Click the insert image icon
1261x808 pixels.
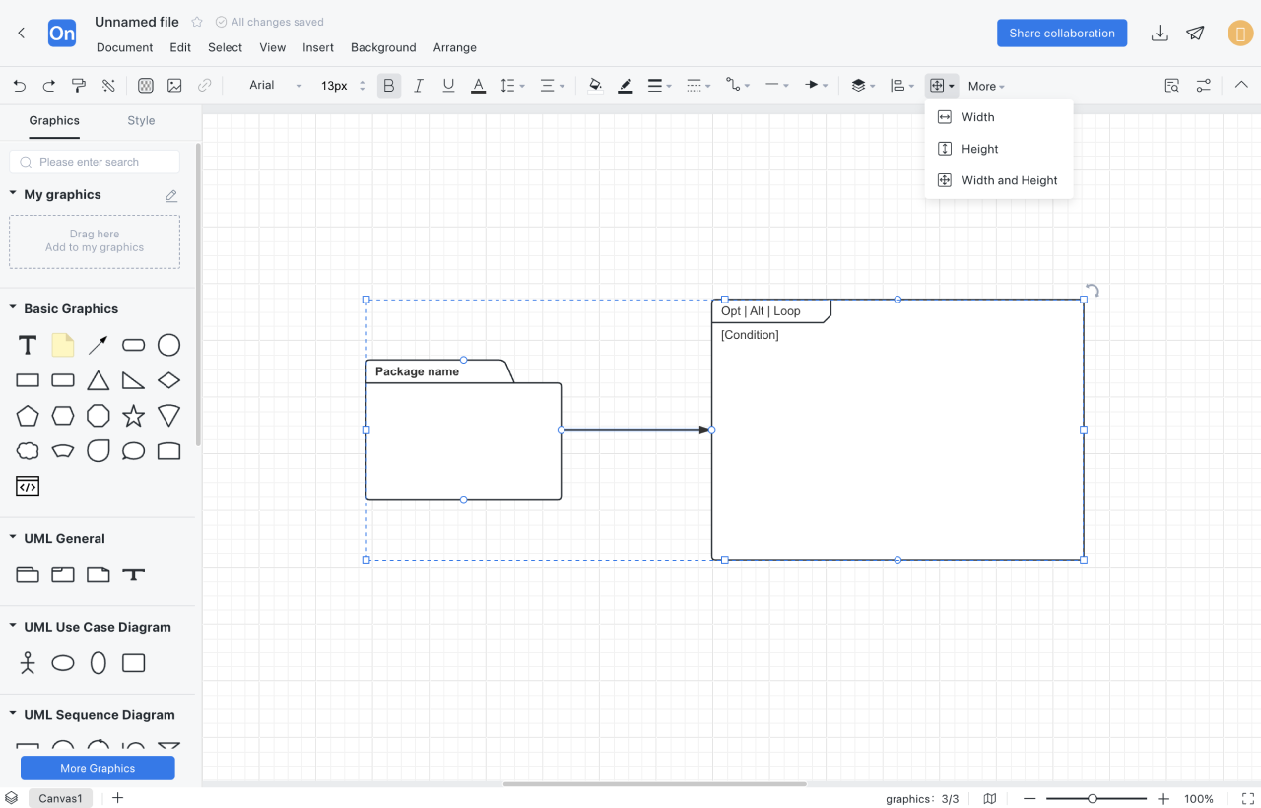(174, 86)
